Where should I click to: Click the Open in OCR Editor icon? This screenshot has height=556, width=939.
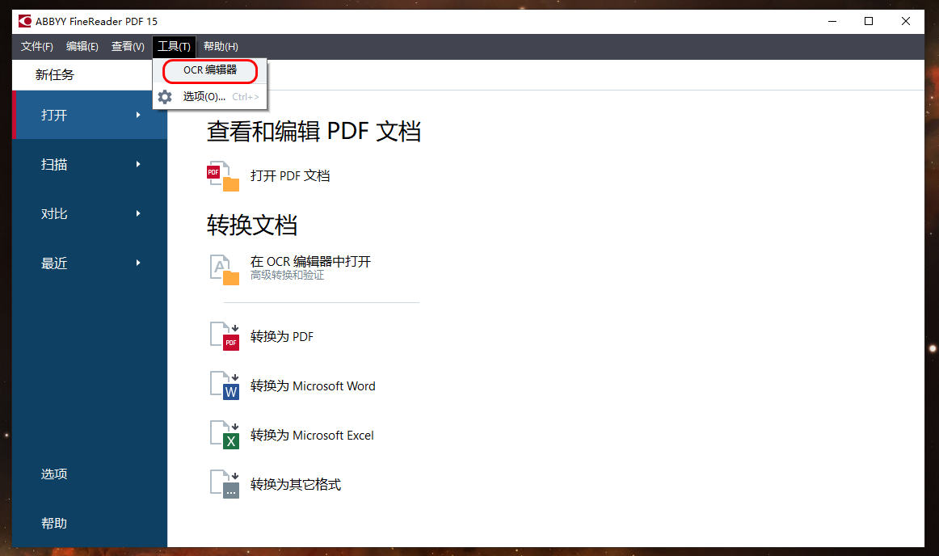pos(224,269)
